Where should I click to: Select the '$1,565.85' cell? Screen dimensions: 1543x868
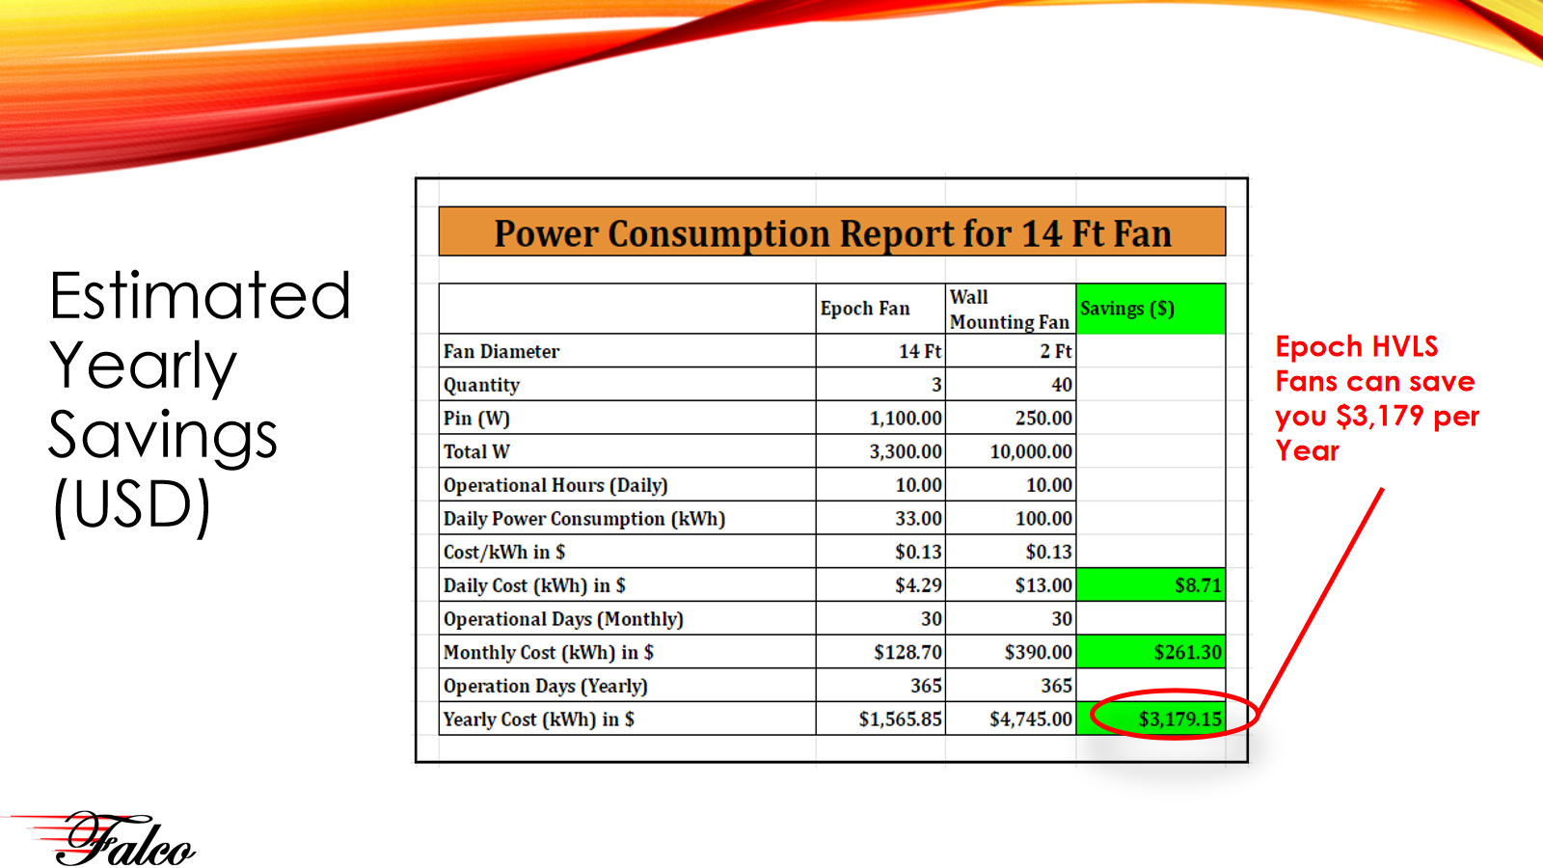click(880, 719)
